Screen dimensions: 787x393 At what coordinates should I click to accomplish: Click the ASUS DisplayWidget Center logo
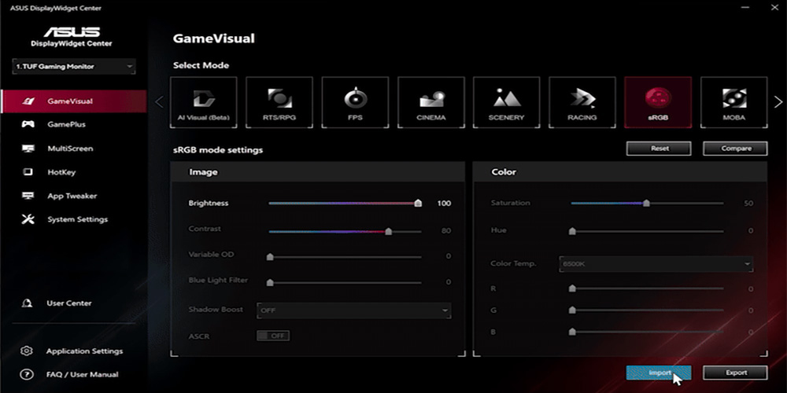click(x=72, y=37)
